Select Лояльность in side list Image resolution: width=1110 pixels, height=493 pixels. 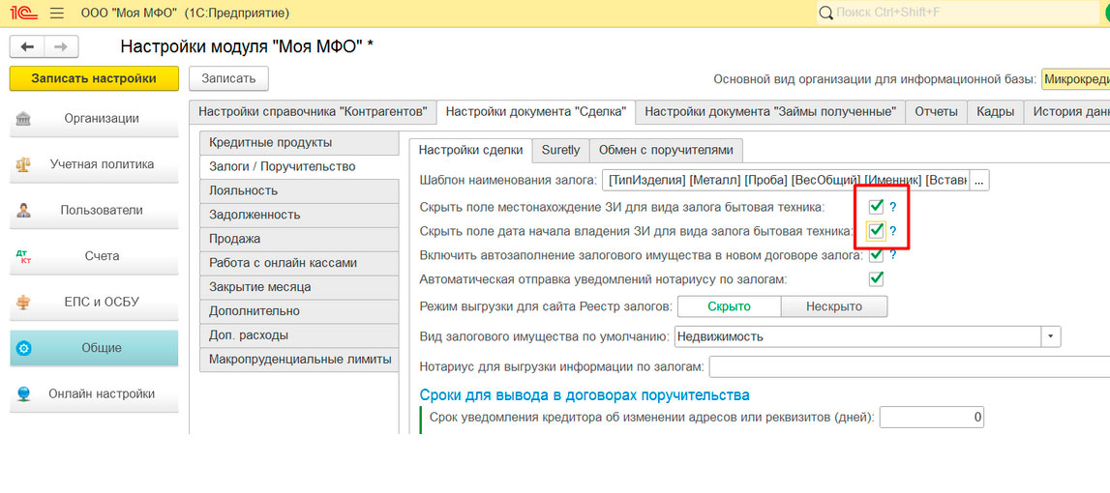[x=299, y=191]
